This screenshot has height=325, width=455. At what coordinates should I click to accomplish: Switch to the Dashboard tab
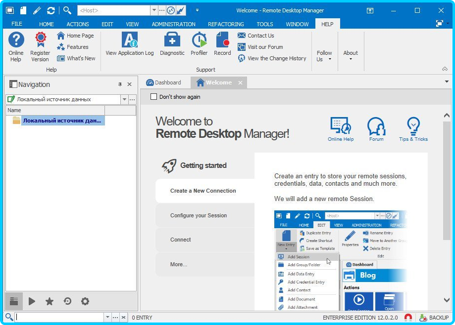pyautogui.click(x=164, y=82)
